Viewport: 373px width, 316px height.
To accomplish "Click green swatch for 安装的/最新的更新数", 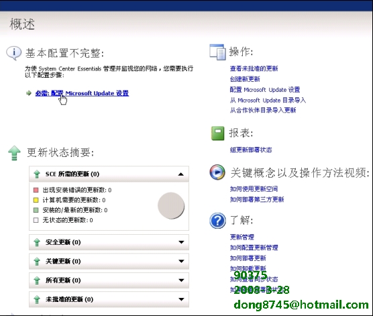I will [36, 210].
